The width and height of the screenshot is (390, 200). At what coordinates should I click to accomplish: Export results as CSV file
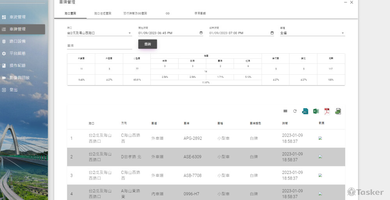point(338,111)
